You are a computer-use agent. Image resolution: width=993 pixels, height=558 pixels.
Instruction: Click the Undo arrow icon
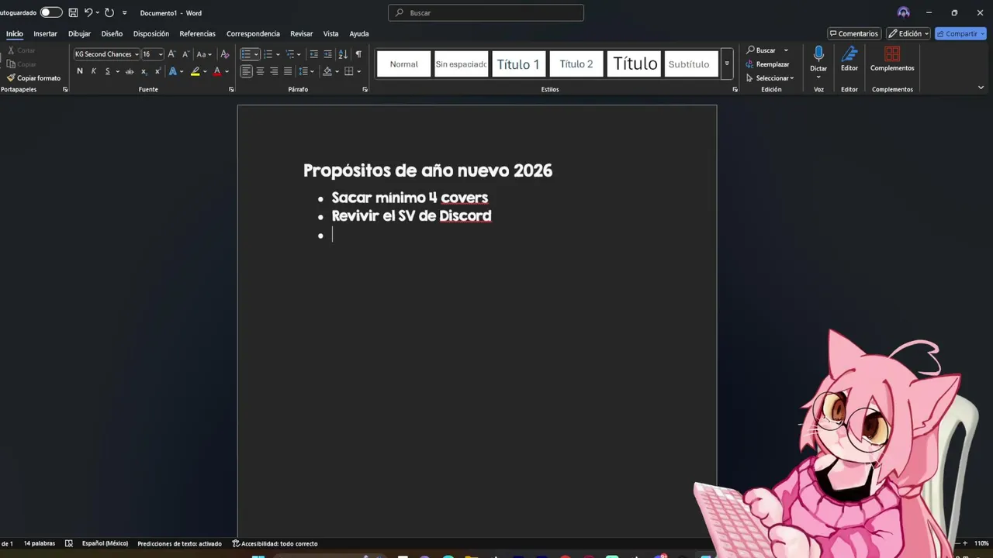(x=88, y=12)
